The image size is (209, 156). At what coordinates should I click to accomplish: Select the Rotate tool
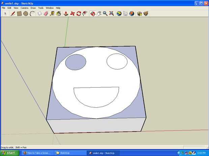(79, 14)
